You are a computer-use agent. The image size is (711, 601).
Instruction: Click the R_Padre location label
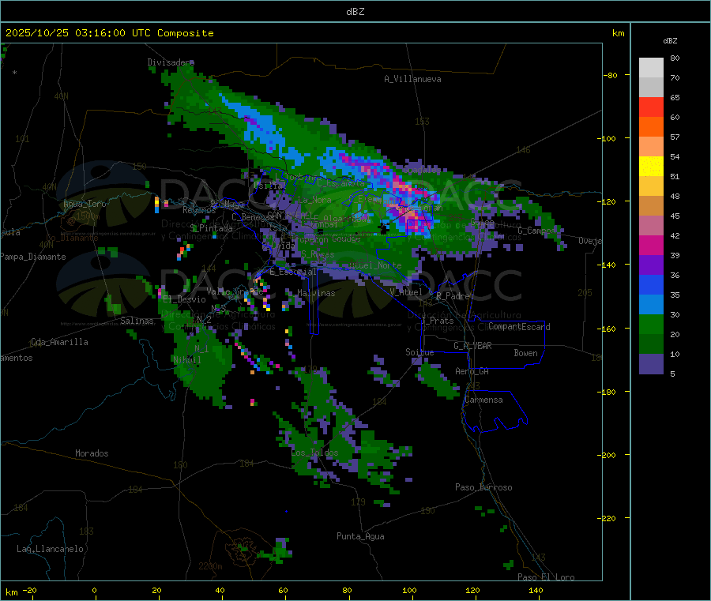[x=453, y=296]
